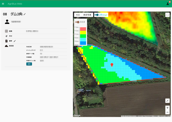Toggle the 高低差 elevation switch
172x122 pixels.
coord(77,22)
